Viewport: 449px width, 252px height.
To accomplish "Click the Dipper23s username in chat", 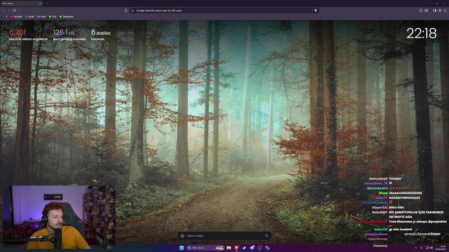I will tap(380, 208).
